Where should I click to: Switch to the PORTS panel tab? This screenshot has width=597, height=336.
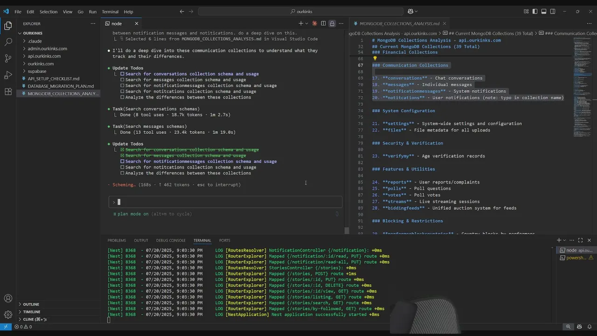coord(225,240)
